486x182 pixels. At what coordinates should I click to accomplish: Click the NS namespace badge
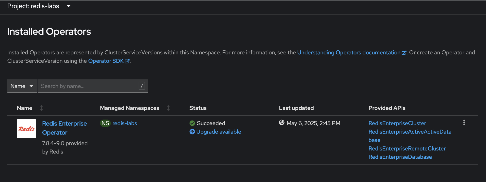[x=105, y=123]
